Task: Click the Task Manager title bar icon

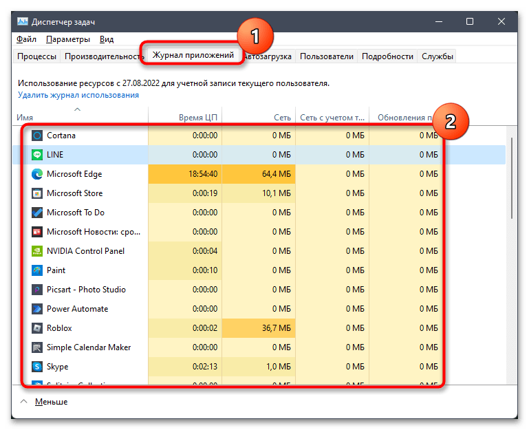Action: 23,21
